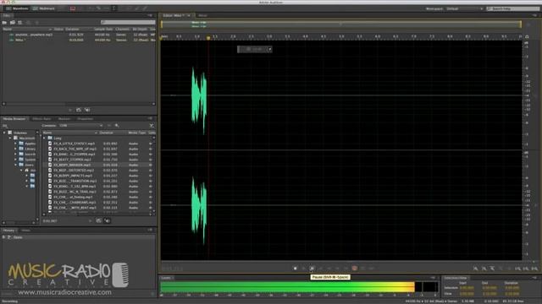Click the Selection Start time field

tap(467, 288)
